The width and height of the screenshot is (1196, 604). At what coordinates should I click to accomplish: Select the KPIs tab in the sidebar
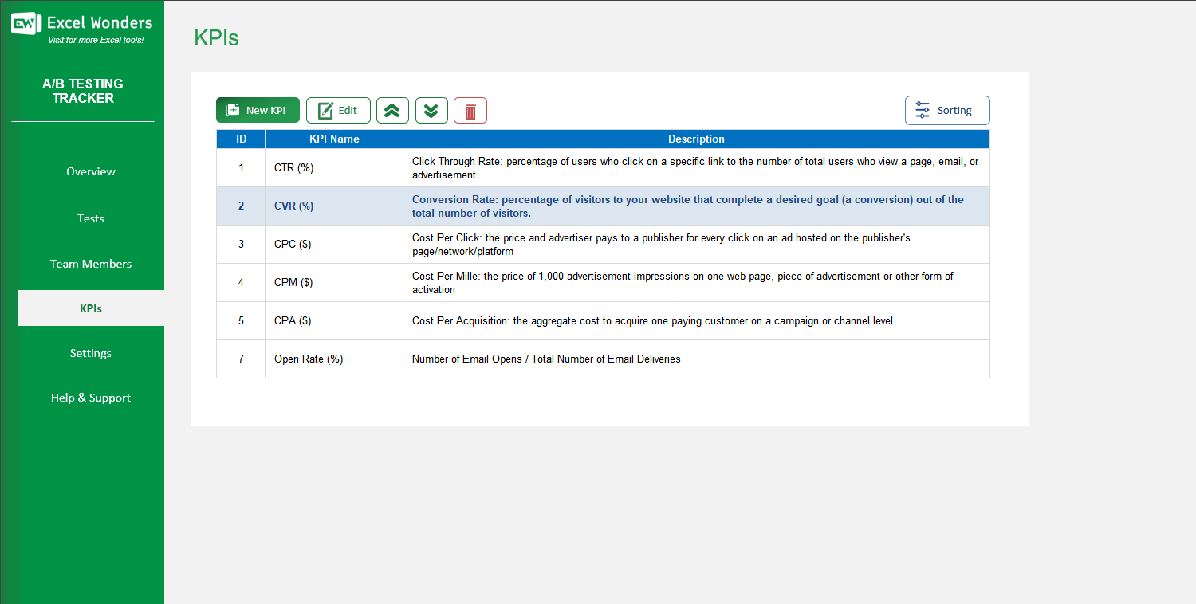[x=90, y=308]
